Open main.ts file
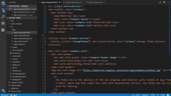Viewport: 171px width, 96px height. click(x=22, y=59)
